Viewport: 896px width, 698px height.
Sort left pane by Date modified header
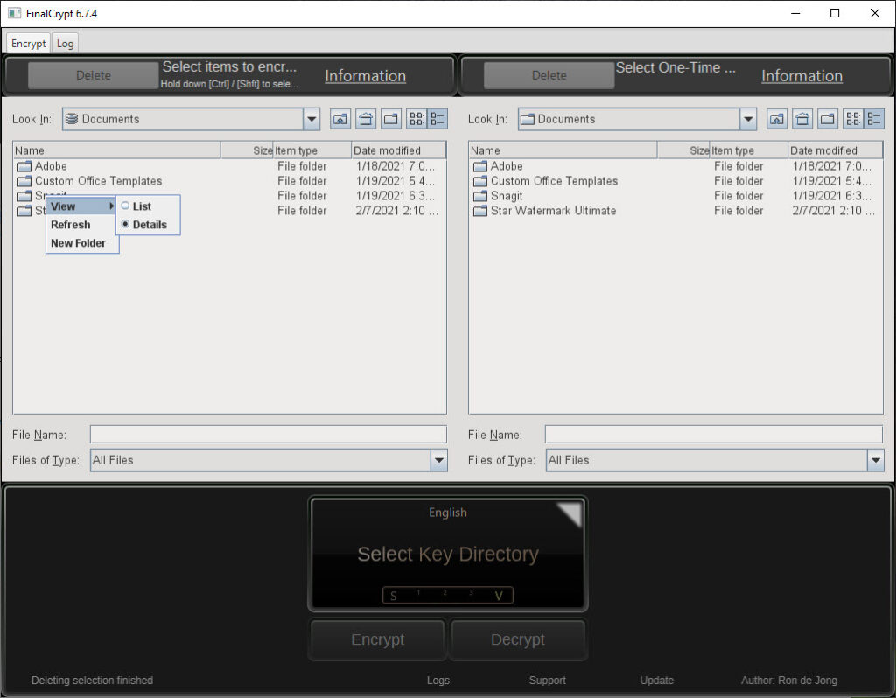click(x=398, y=150)
